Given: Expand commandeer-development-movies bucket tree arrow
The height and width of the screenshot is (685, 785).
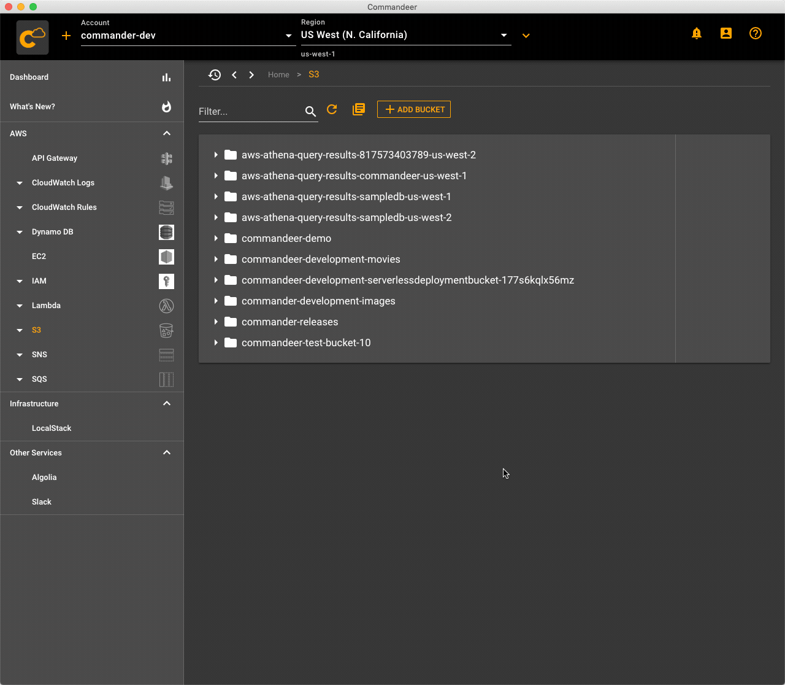Looking at the screenshot, I should tap(216, 259).
